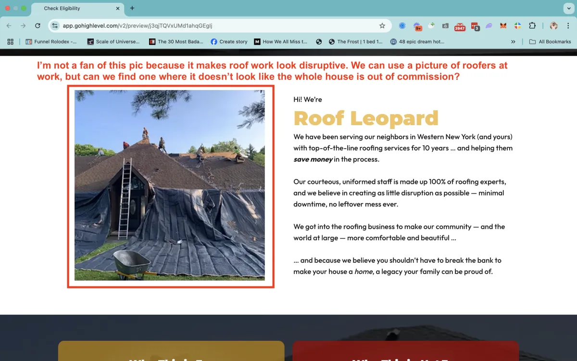Viewport: 577px width, 361px height.
Task: Click the "break the bank" closing paragraph
Action: tap(397, 266)
